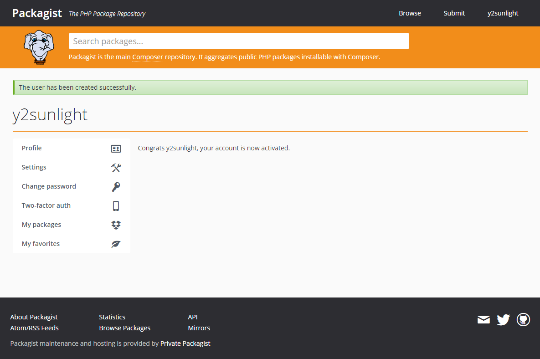Open the Mirrors footer link
540x359 pixels.
click(199, 328)
